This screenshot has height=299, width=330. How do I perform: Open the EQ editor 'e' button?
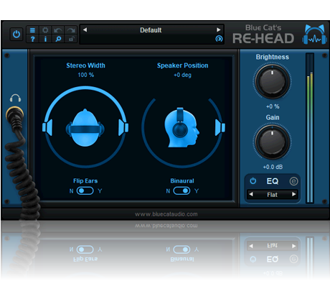pyautogui.click(x=293, y=181)
